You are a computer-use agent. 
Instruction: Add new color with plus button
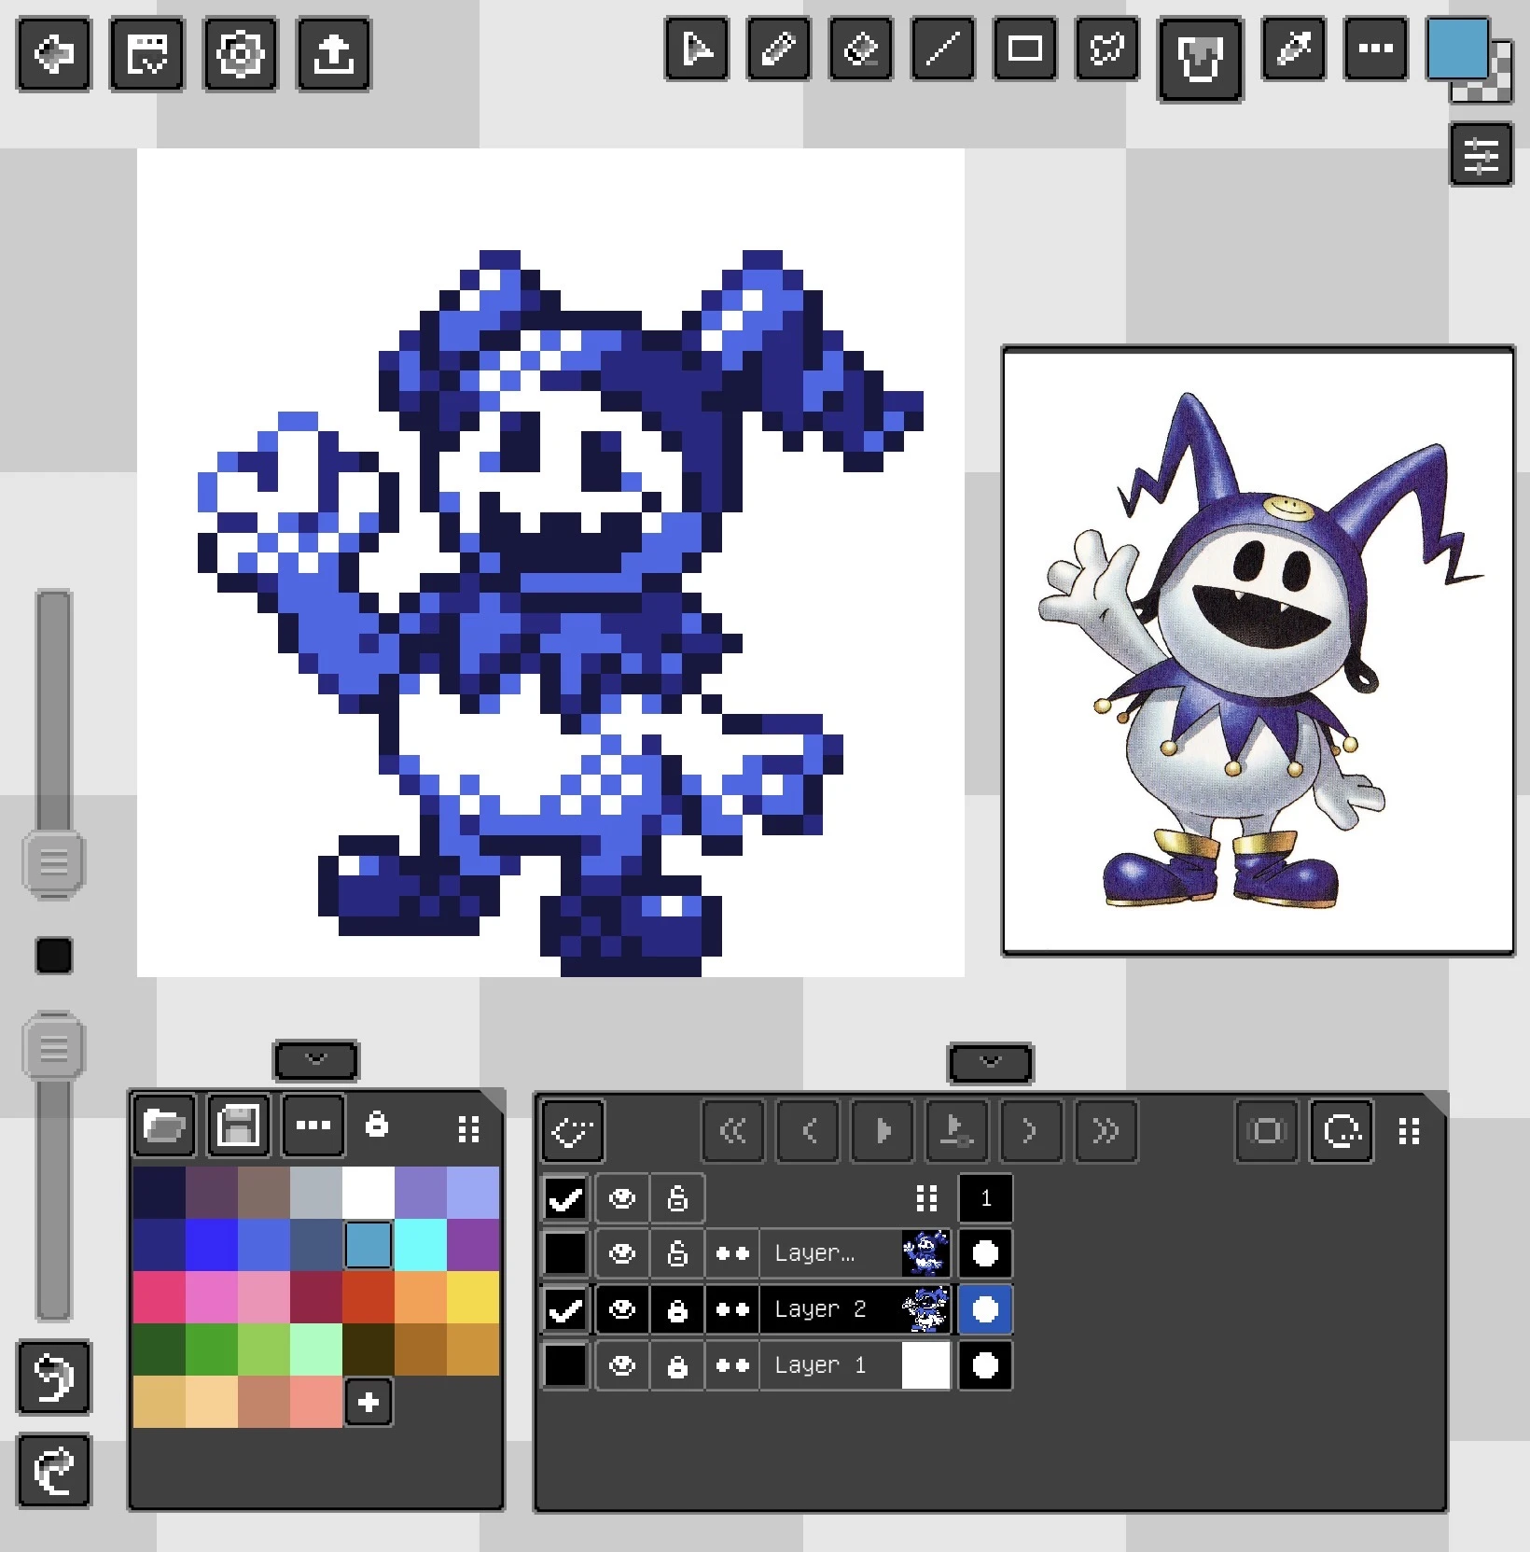pyautogui.click(x=369, y=1402)
